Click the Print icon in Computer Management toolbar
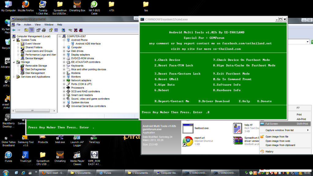Image resolution: width=313 pixels, height=176 pixels. tap(44, 30)
